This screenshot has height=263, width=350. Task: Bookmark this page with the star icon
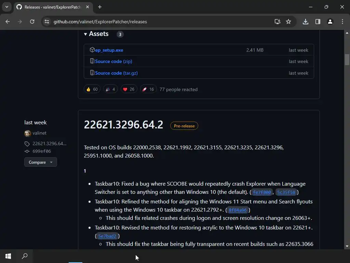coord(288,22)
